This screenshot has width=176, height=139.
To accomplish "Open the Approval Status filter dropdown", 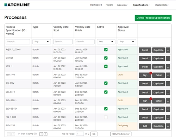I will coord(127,42).
